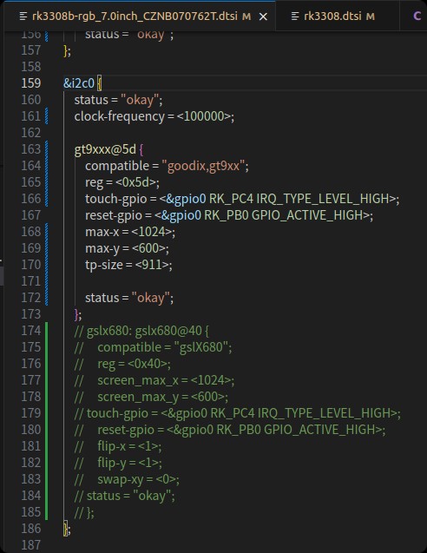Click commented screen_max_x line
This screenshot has width=427, height=553.
click(154, 380)
